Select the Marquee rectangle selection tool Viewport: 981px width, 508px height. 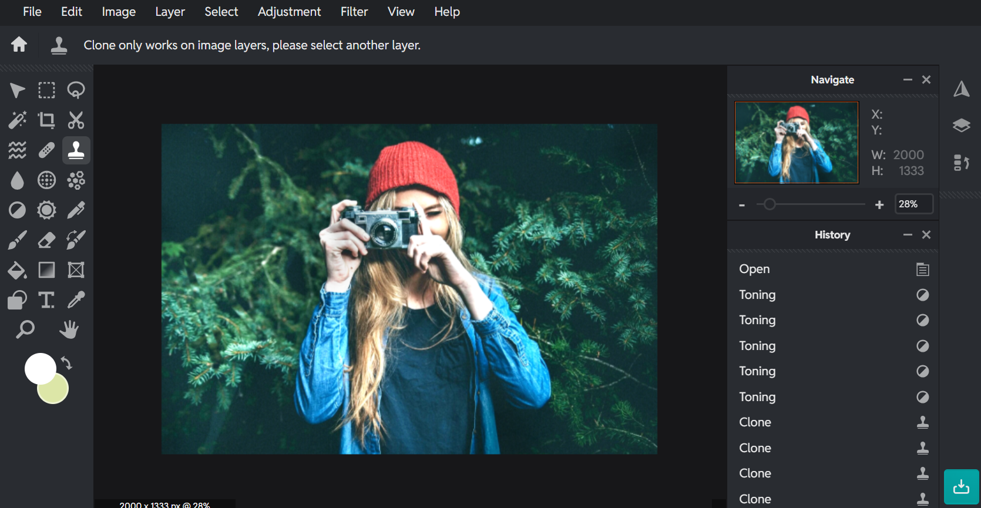46,90
